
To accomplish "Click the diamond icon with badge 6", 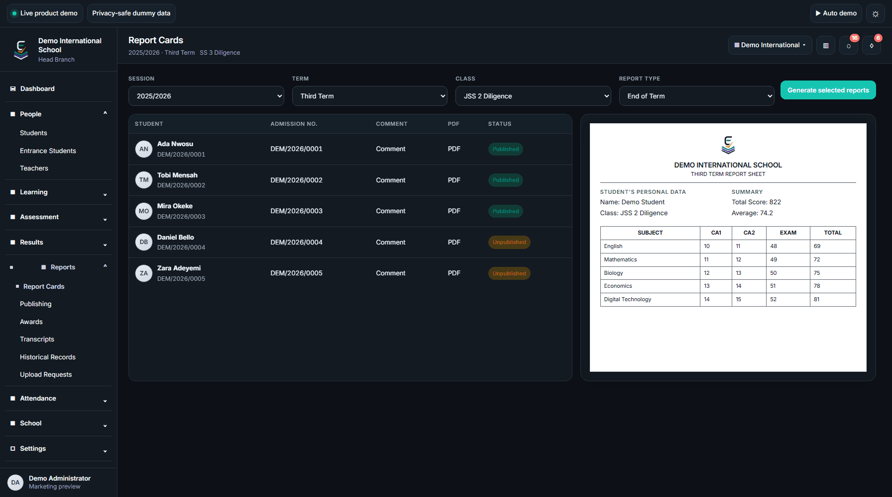I will tap(872, 45).
